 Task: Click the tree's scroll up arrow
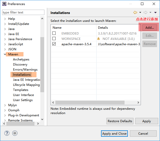(x=42, y=19)
